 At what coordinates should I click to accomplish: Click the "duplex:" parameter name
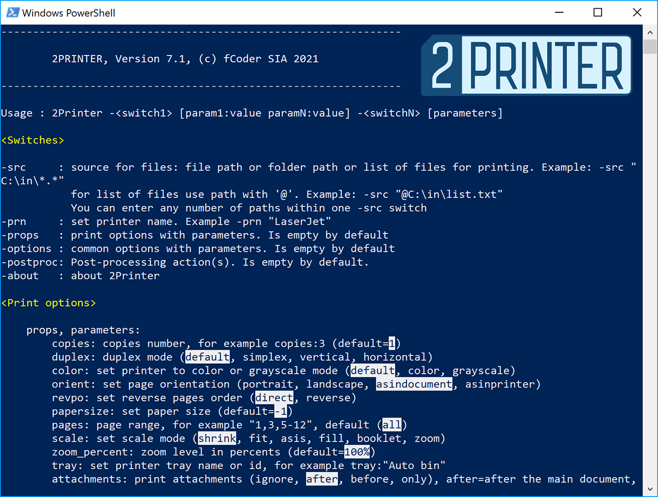(74, 357)
